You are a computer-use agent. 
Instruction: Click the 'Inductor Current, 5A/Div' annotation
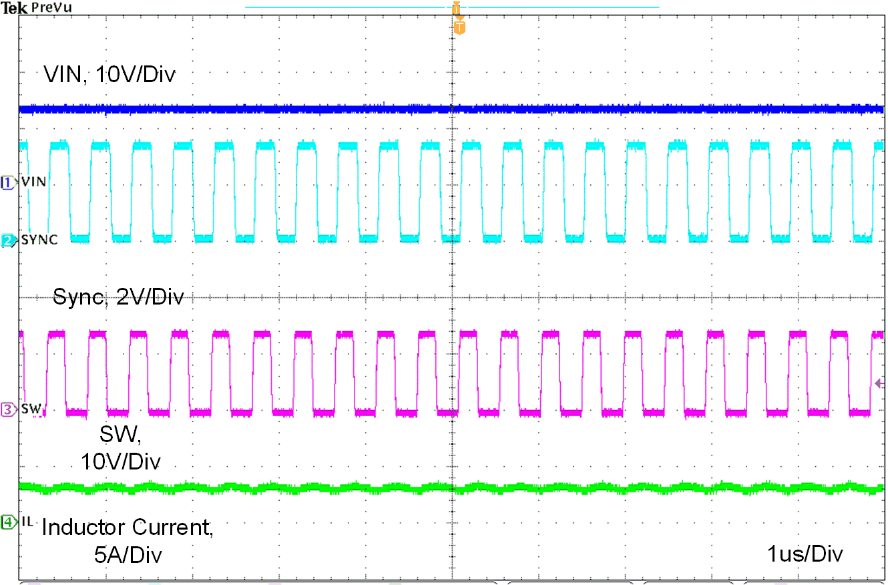[x=128, y=541]
